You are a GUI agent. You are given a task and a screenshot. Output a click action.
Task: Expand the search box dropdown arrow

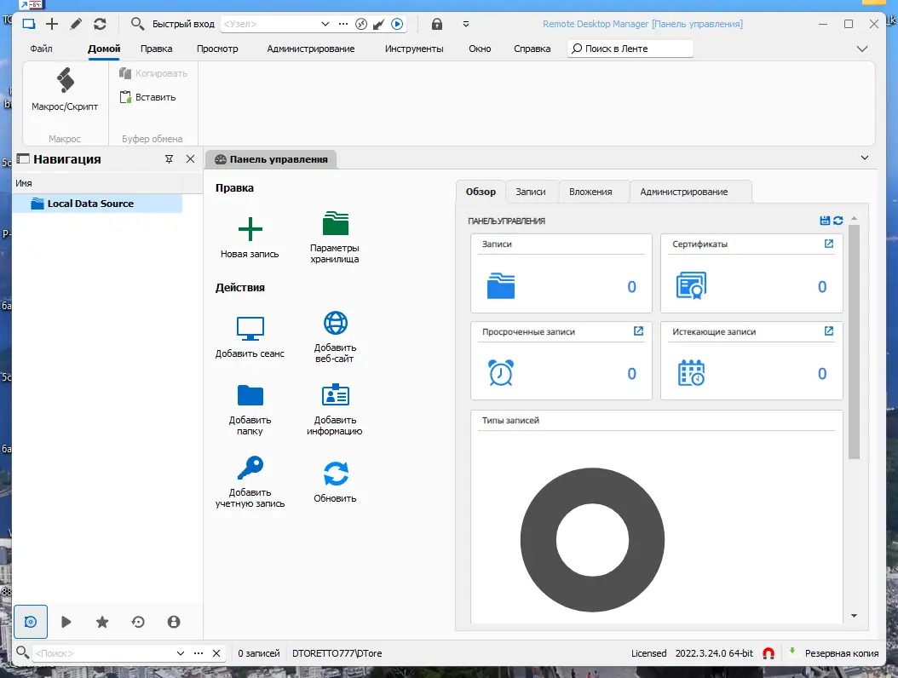tap(181, 653)
